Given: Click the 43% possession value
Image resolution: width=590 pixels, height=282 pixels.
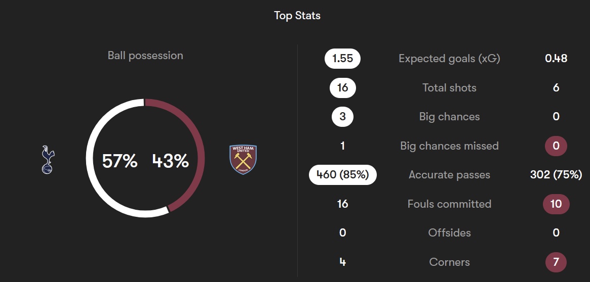Looking at the screenshot, I should coord(171,161).
